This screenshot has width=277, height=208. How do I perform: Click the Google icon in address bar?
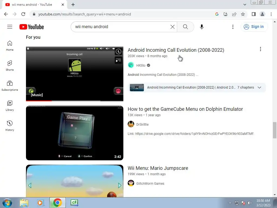(x=217, y=14)
